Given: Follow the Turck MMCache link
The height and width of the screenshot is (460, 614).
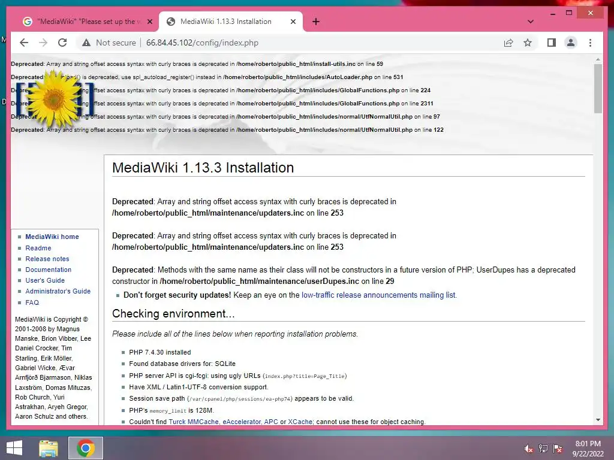Looking at the screenshot, I should 194,422.
